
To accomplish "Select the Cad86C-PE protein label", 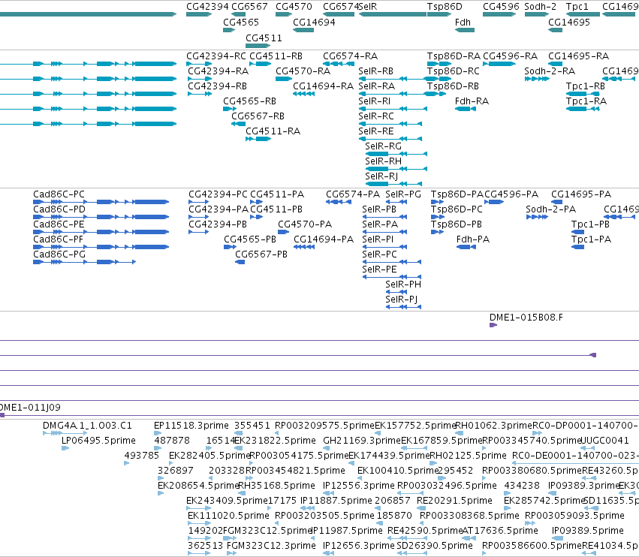I will point(59,224).
